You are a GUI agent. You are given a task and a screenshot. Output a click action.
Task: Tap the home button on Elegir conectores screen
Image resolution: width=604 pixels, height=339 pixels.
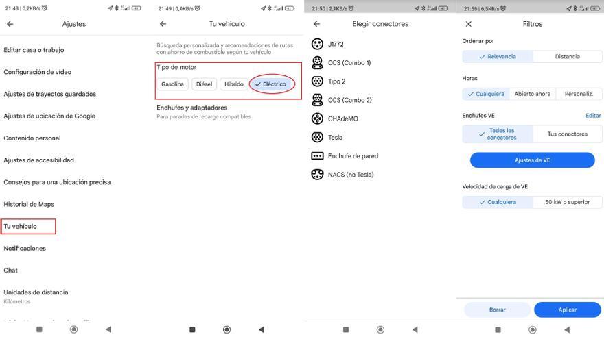(380, 329)
